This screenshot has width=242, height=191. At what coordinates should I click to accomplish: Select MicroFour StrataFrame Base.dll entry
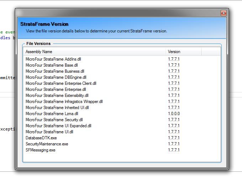pos(52,65)
